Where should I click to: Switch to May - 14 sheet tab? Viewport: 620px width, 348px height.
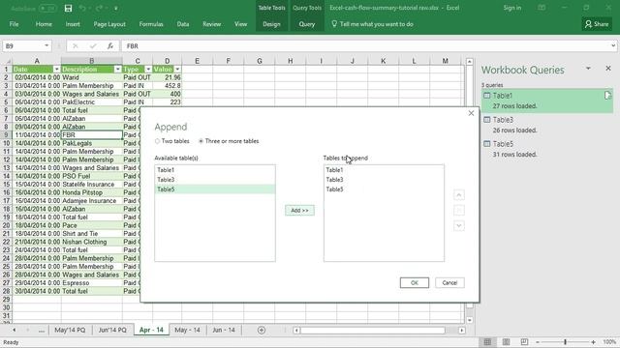pos(187,330)
